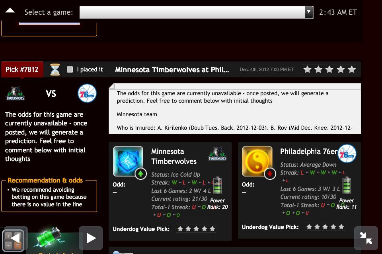Image resolution: width=382 pixels, height=254 pixels.
Task: Click 'Current rating: 21/30' text
Action: 179,199
